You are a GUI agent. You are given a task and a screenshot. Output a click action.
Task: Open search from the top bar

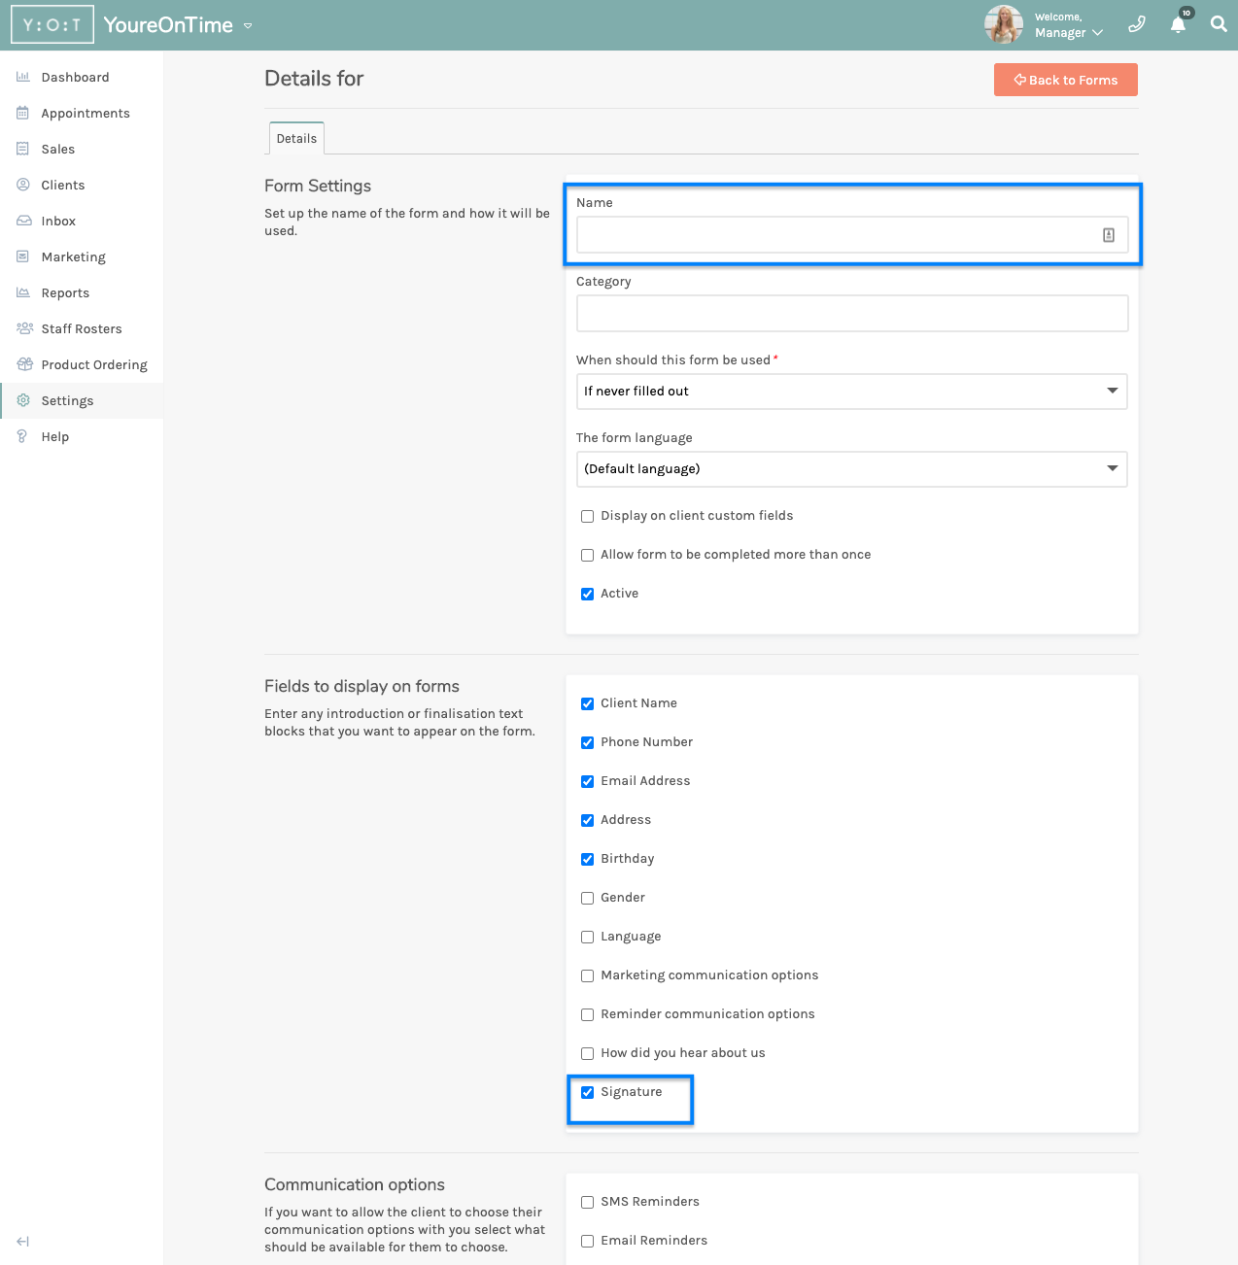1219,23
